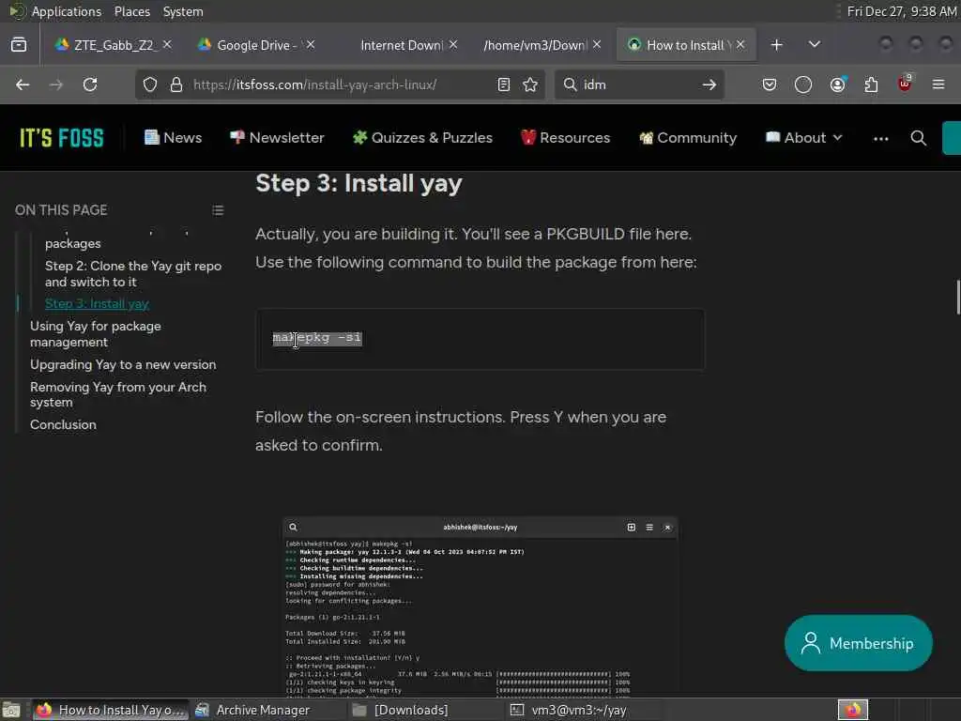
Task: Jump to Step 3: Install yay section
Action: tap(97, 303)
